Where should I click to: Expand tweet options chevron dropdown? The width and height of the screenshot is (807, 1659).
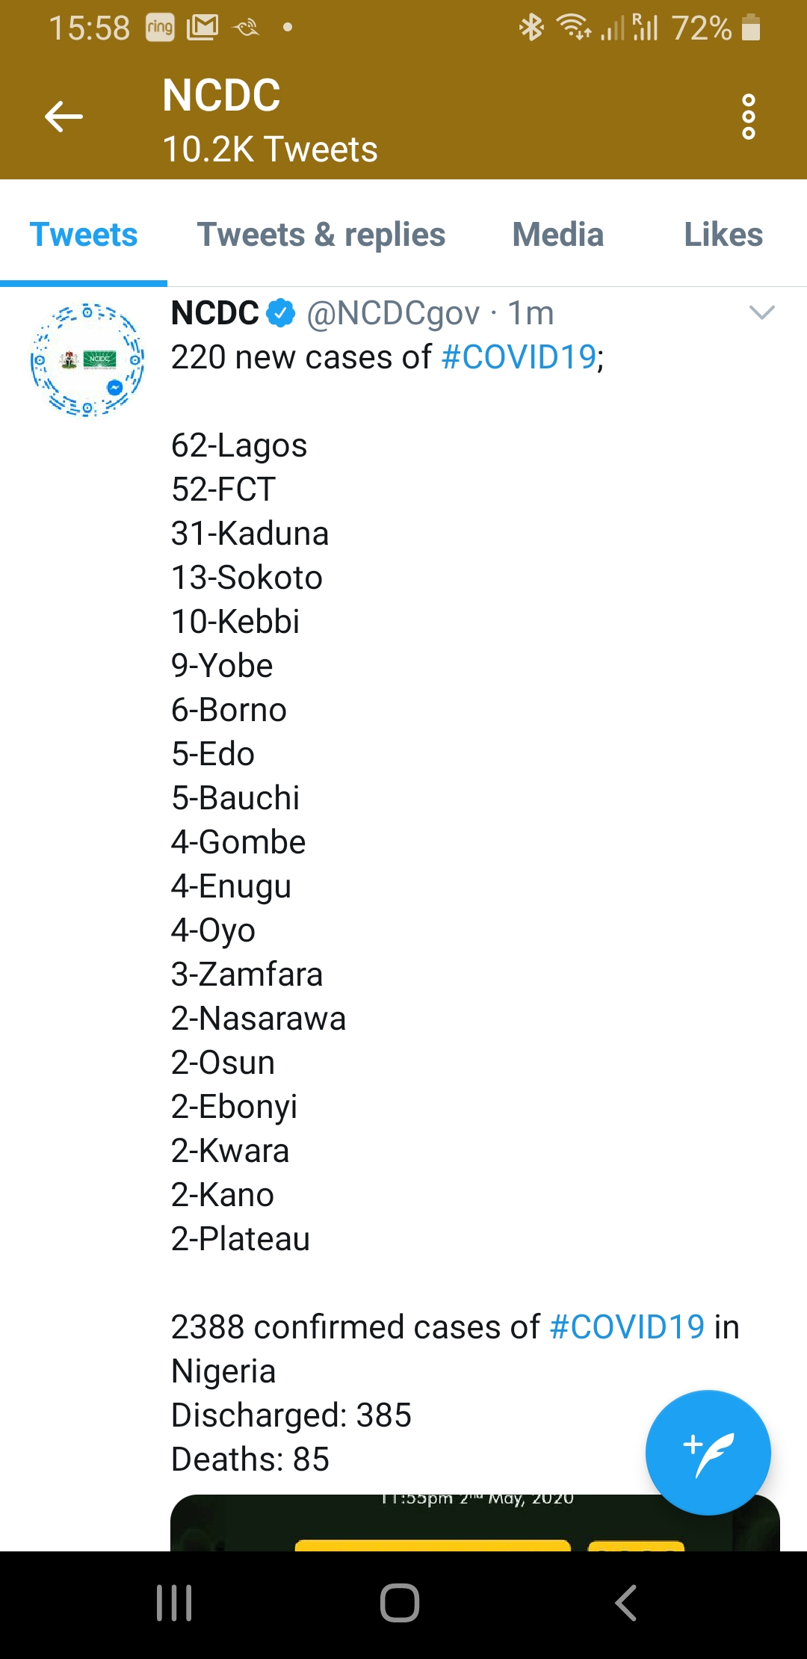coord(761,312)
